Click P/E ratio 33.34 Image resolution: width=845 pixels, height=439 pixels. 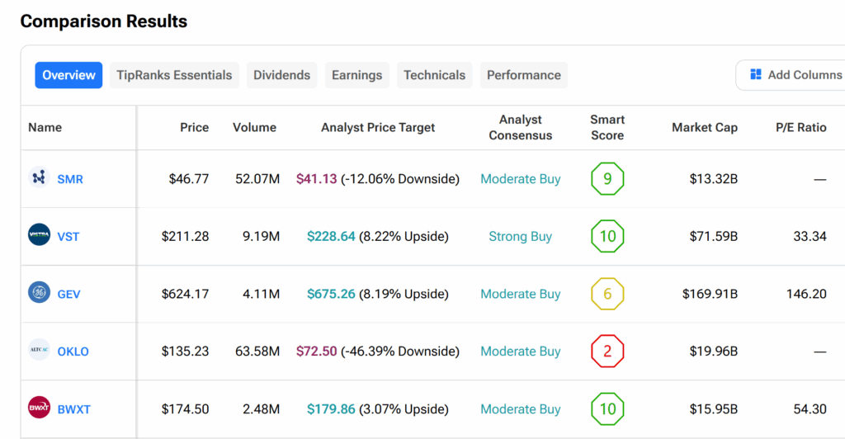(810, 237)
